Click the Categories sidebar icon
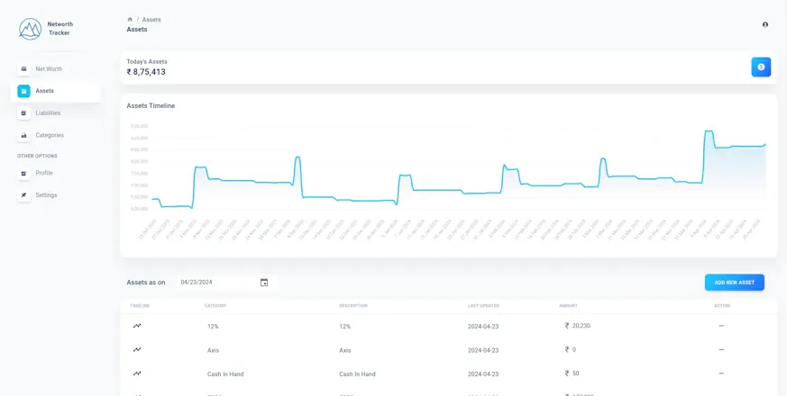The width and height of the screenshot is (787, 396). click(x=23, y=135)
